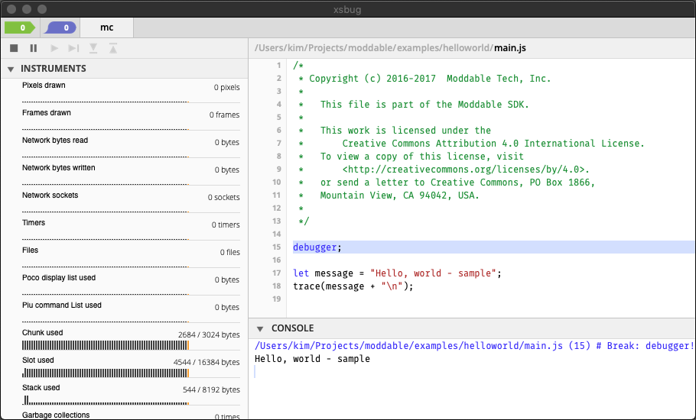The width and height of the screenshot is (696, 420).
Task: Click the Hello, world - sample console output
Action: 312,359
